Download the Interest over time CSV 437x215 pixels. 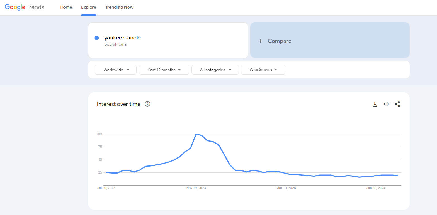pyautogui.click(x=375, y=104)
